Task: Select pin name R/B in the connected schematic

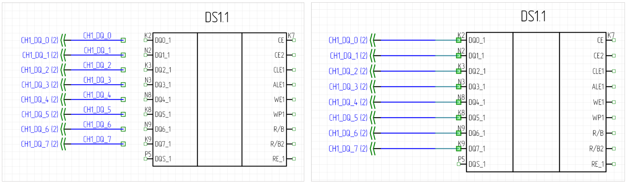Action: pos(598,133)
